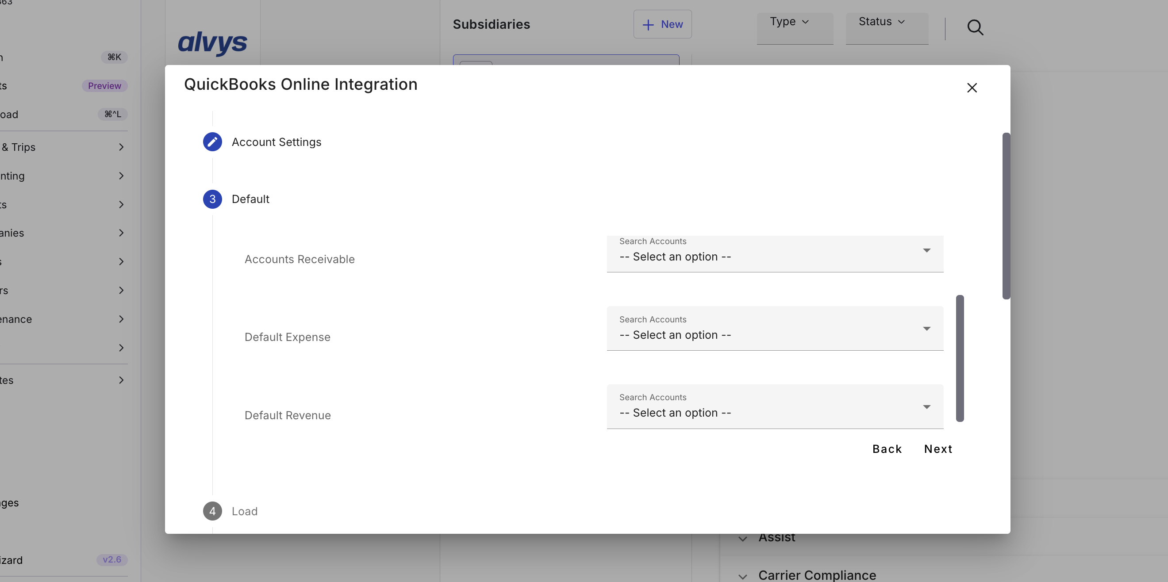Viewport: 1168px width, 582px height.
Task: Click the Preview badge in sidebar
Action: (104, 86)
